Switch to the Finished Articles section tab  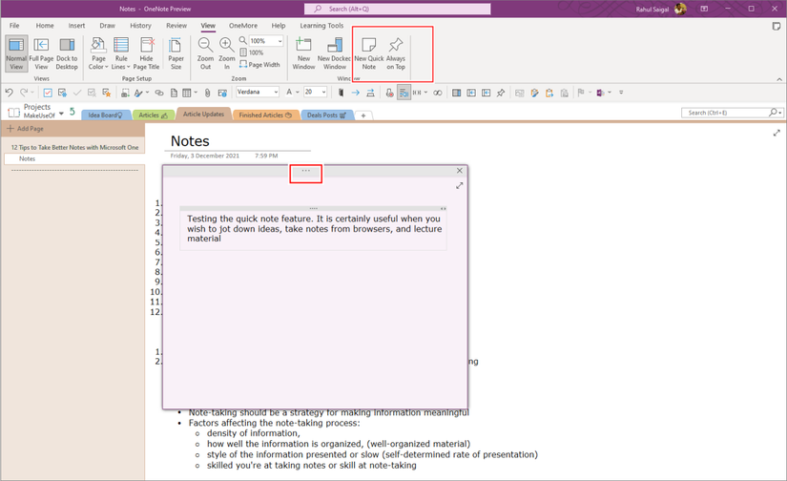click(x=265, y=115)
